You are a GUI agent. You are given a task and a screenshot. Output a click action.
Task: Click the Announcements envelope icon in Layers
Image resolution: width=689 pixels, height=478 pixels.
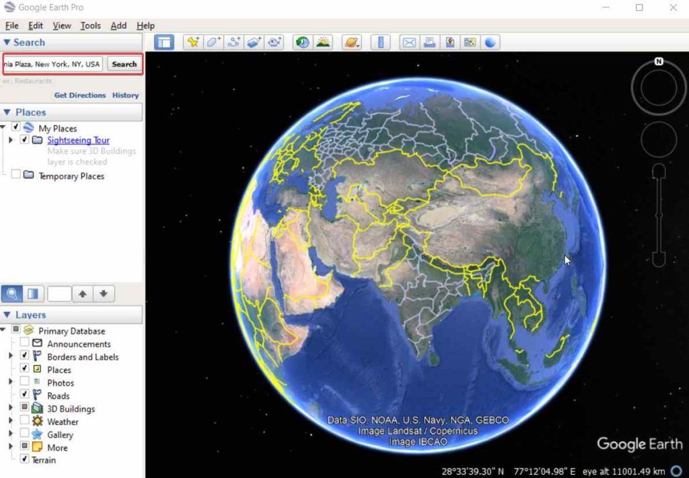[x=38, y=343]
